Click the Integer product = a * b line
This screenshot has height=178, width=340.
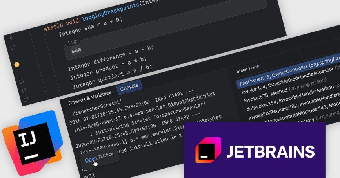pos(108,68)
